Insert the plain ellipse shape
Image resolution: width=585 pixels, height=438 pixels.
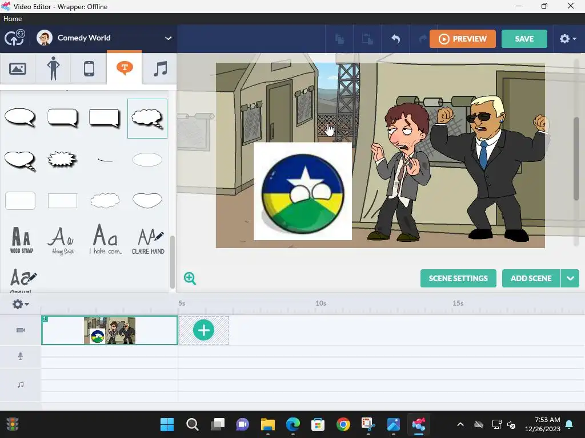tap(147, 160)
